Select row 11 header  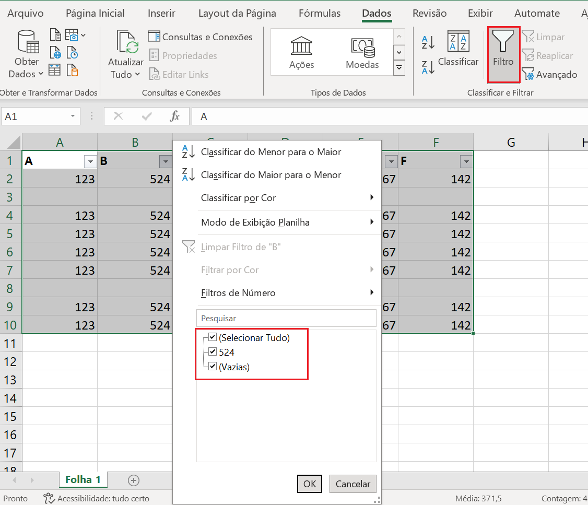pos(11,343)
